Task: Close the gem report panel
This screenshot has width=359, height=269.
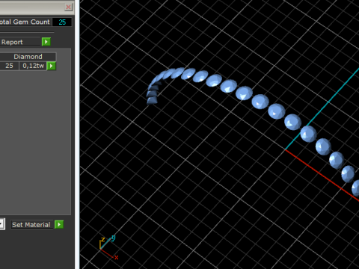Action: pos(68,7)
